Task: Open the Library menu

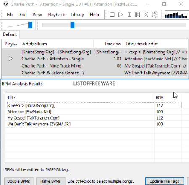Action: 77,15
